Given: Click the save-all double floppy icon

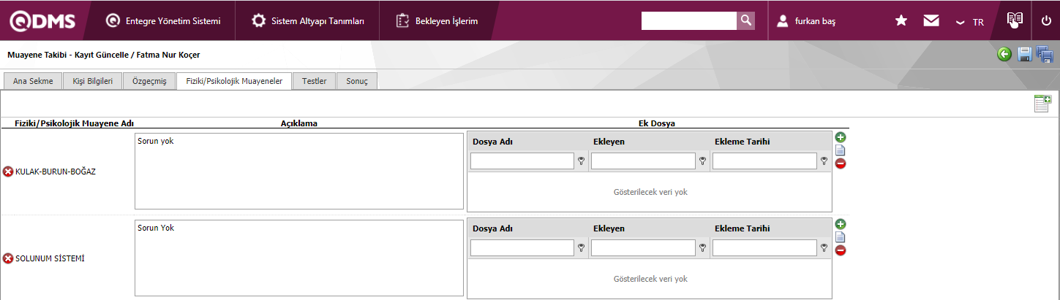Looking at the screenshot, I should (1044, 54).
